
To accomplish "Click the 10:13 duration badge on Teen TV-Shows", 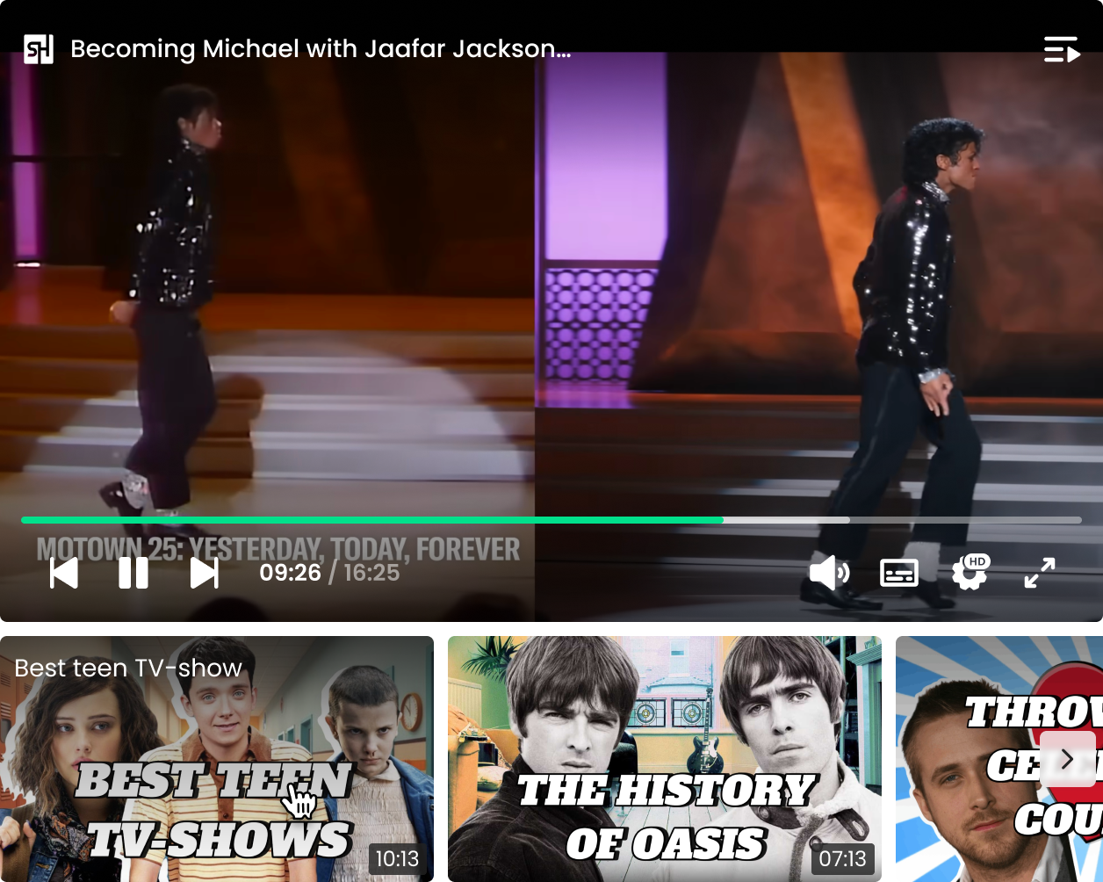I will (x=397, y=858).
